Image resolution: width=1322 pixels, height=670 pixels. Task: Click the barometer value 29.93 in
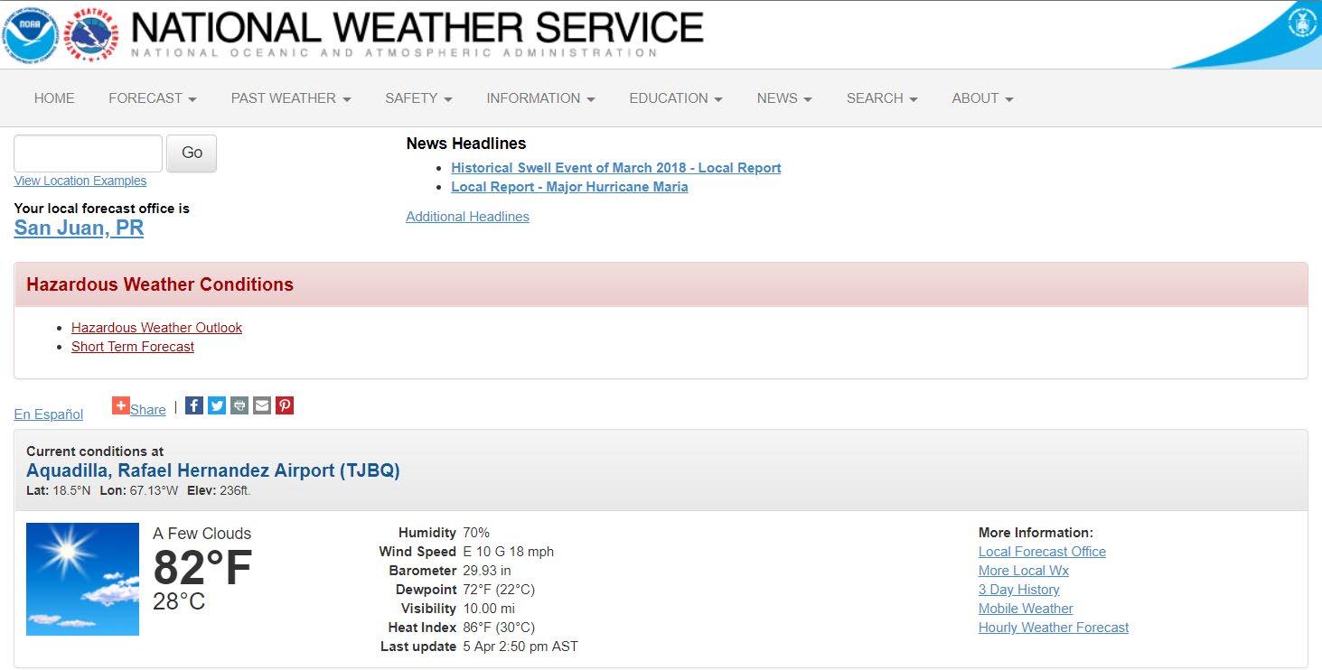[x=487, y=571]
